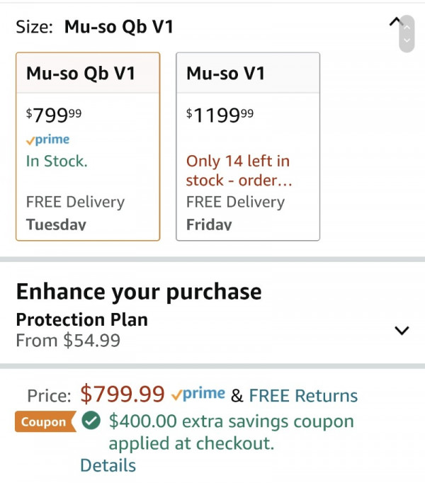This screenshot has width=425, height=483.
Task: Click the Enhance your purchase heading
Action: (139, 292)
